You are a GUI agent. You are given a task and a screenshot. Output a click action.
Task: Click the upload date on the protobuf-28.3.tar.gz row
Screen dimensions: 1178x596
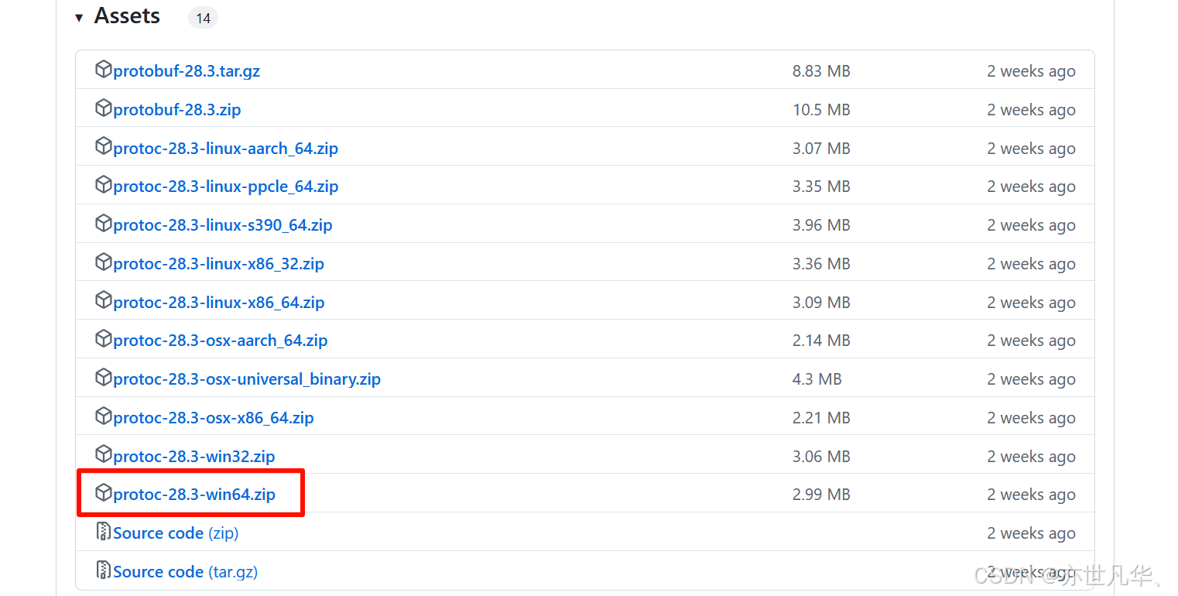click(x=1031, y=71)
